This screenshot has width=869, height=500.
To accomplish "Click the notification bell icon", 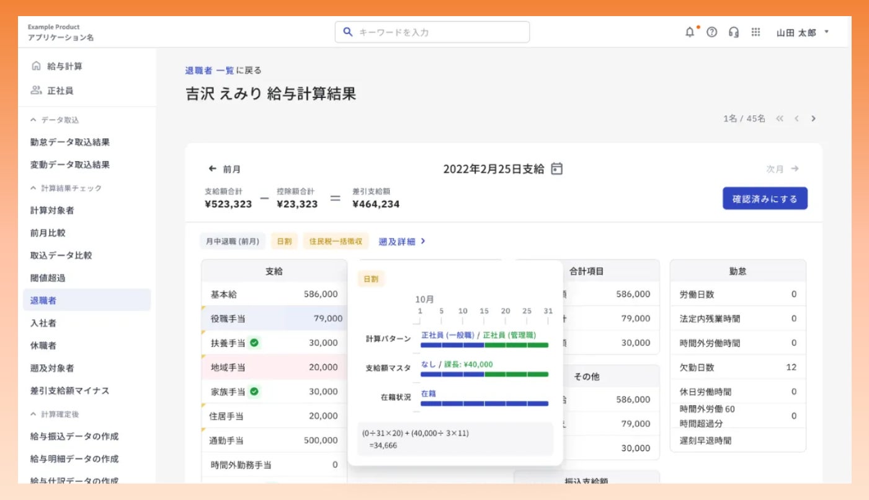I will [690, 32].
